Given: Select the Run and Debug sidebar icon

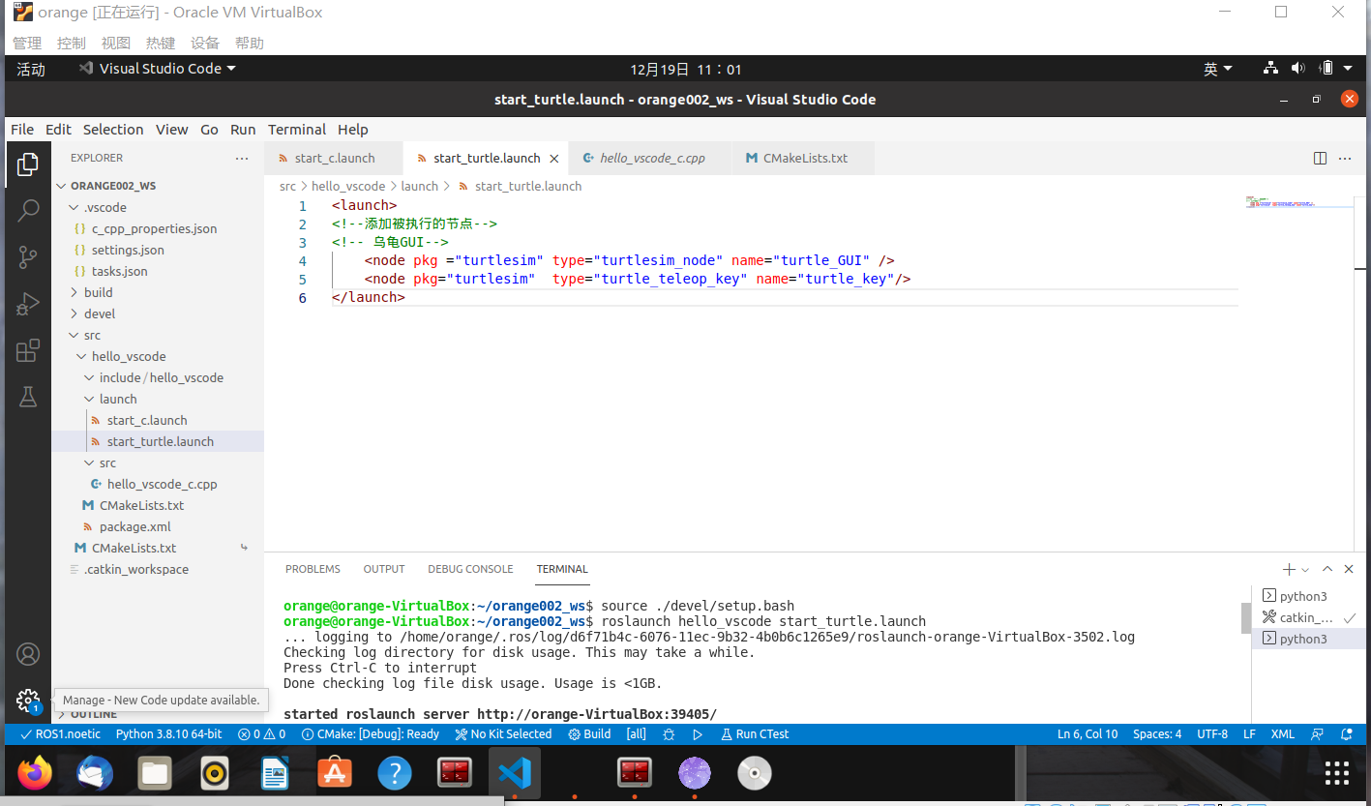Looking at the screenshot, I should pos(28,303).
